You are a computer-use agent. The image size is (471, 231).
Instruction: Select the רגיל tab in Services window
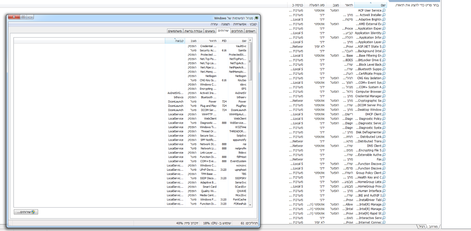click(x=422, y=226)
